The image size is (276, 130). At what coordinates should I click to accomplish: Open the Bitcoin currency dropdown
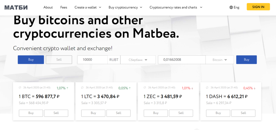pos(220,60)
